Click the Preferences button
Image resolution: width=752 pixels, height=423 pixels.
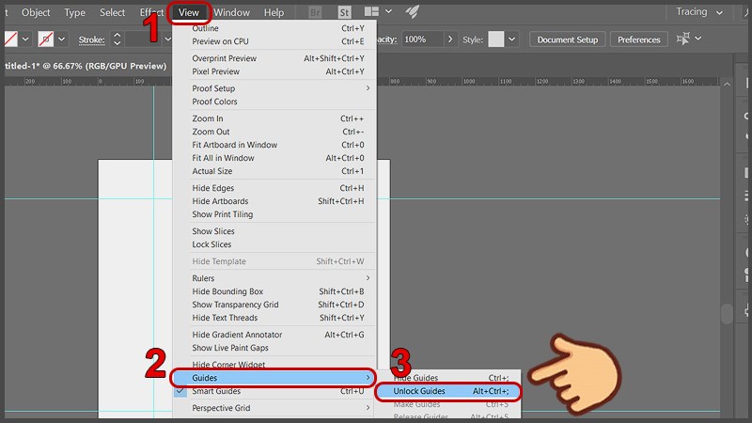[x=639, y=39]
